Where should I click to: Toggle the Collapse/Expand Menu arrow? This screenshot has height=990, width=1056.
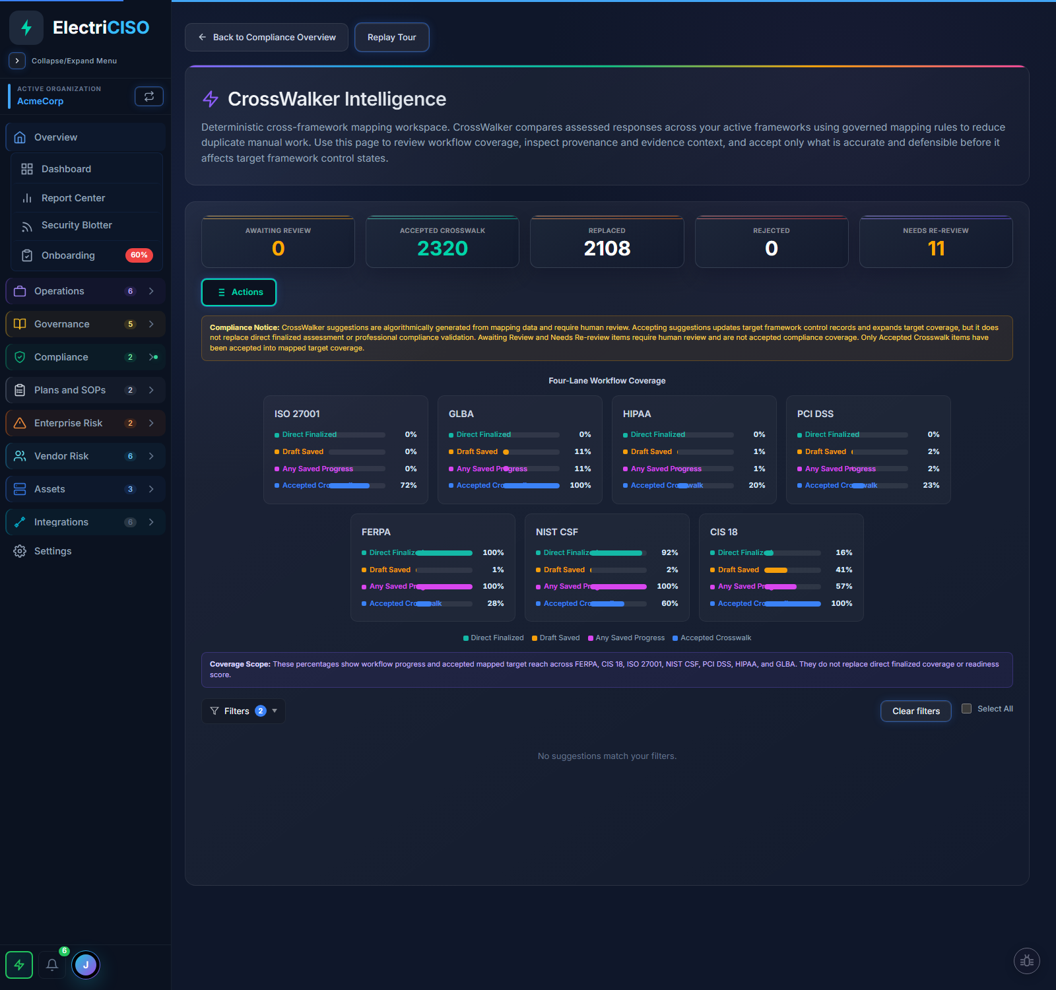coord(17,61)
